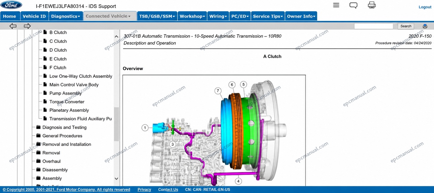
Task: Open the Service Tips dropdown menu
Action: point(268,16)
